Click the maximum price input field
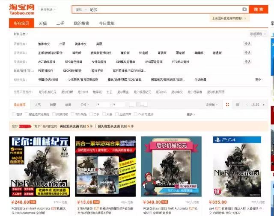 pyautogui.click(x=119, y=105)
